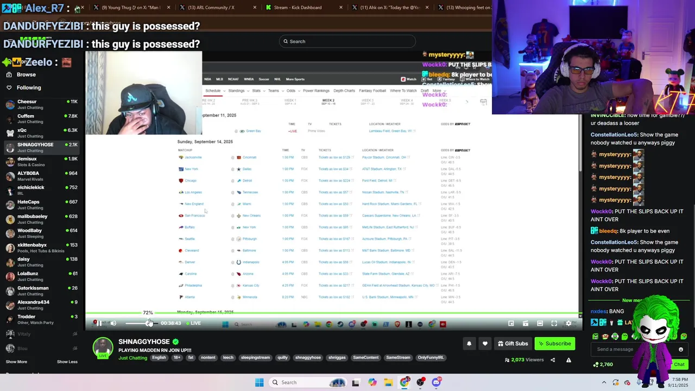Select the English tag
This screenshot has height=391, width=695.
click(x=159, y=358)
